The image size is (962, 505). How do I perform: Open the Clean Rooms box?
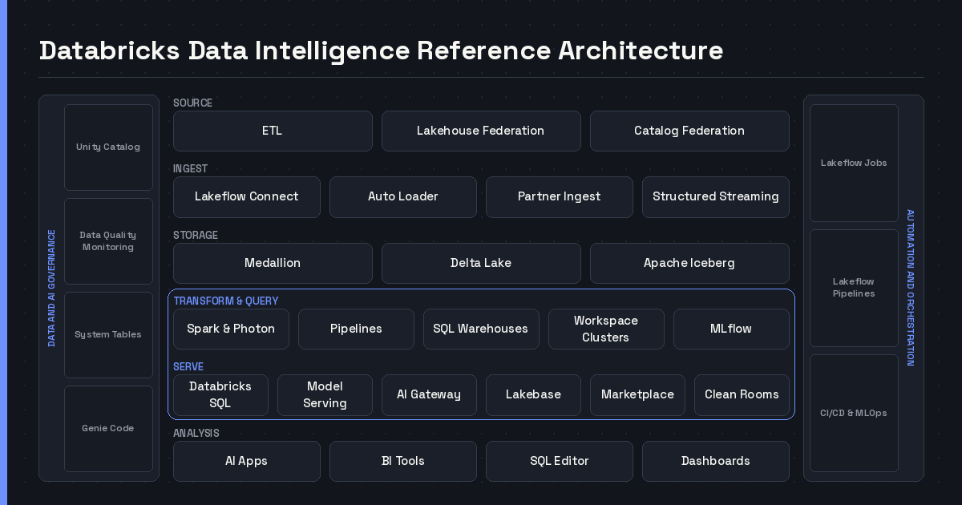click(742, 395)
